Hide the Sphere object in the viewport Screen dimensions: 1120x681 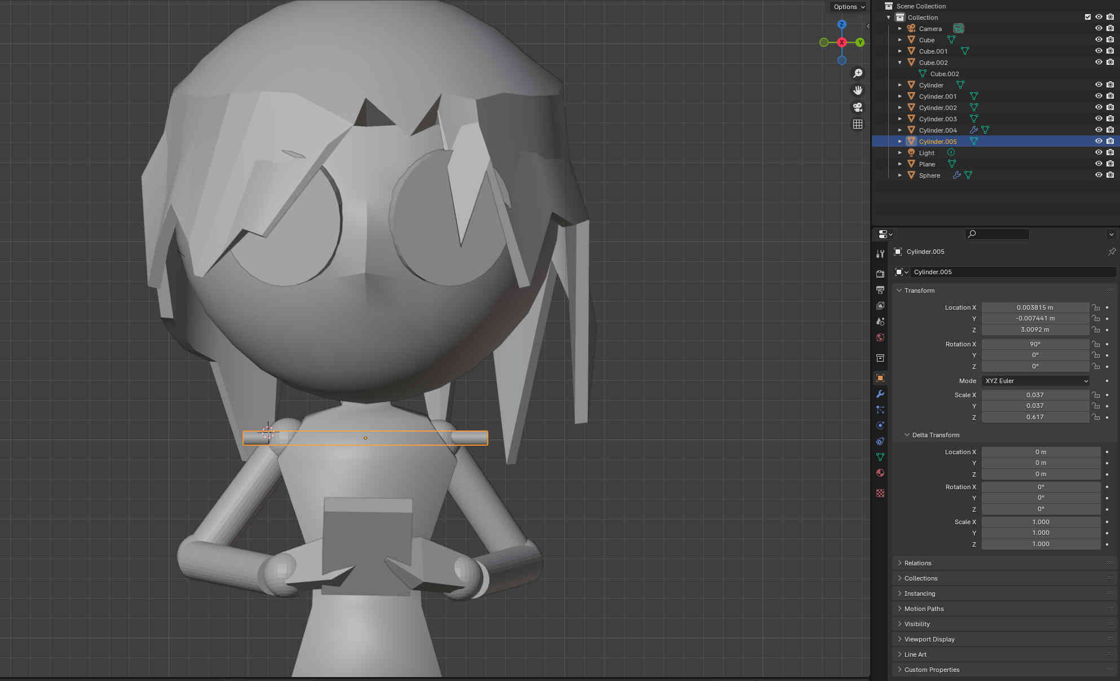pyautogui.click(x=1099, y=175)
